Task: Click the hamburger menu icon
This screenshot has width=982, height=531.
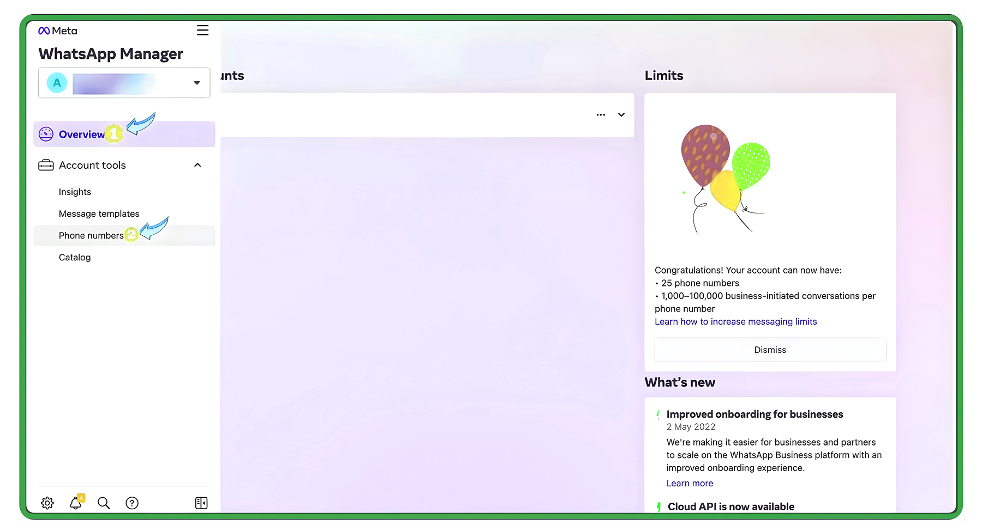Action: pyautogui.click(x=202, y=30)
